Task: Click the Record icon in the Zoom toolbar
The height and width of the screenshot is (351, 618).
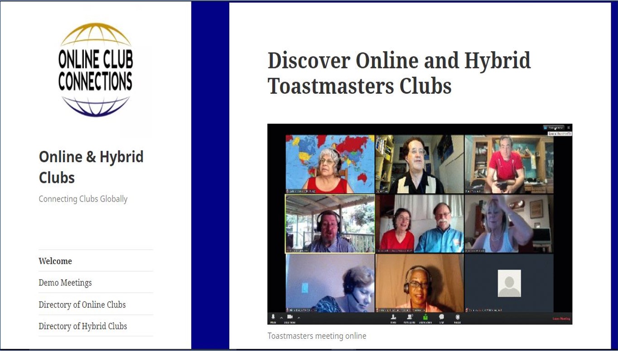Action: coord(458,317)
